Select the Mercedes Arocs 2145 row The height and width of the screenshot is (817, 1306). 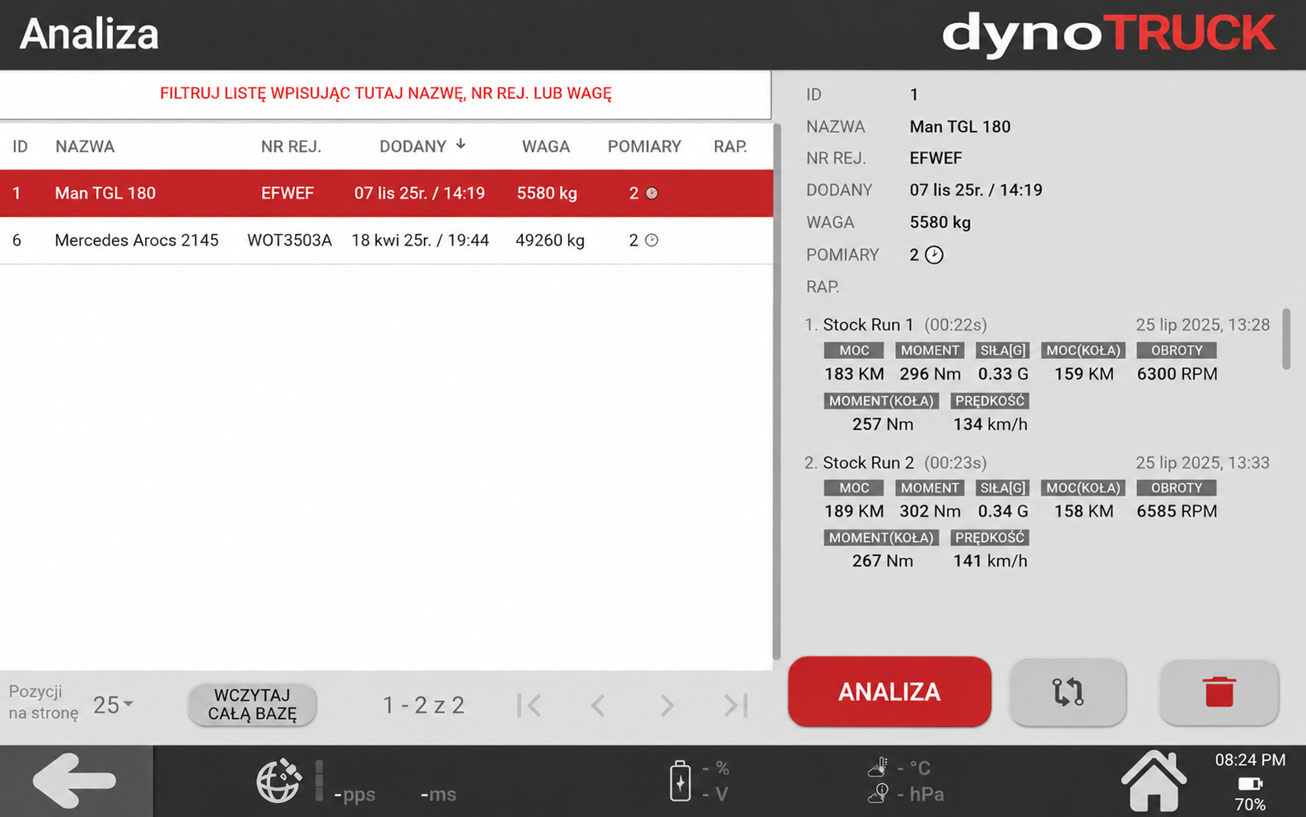tap(386, 240)
